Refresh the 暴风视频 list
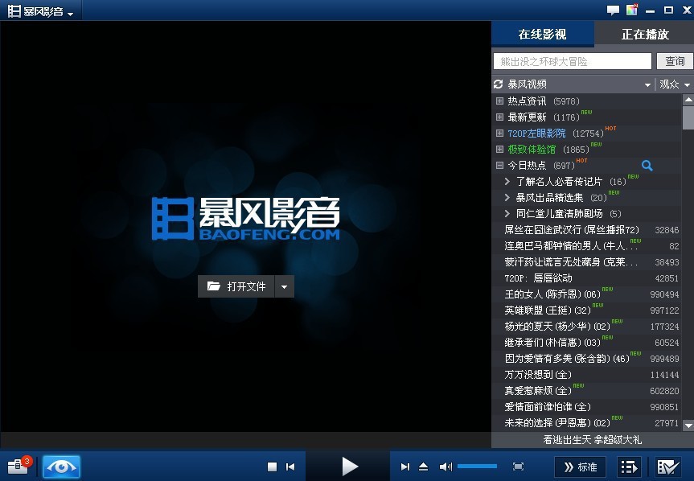694x481 pixels. tap(499, 84)
